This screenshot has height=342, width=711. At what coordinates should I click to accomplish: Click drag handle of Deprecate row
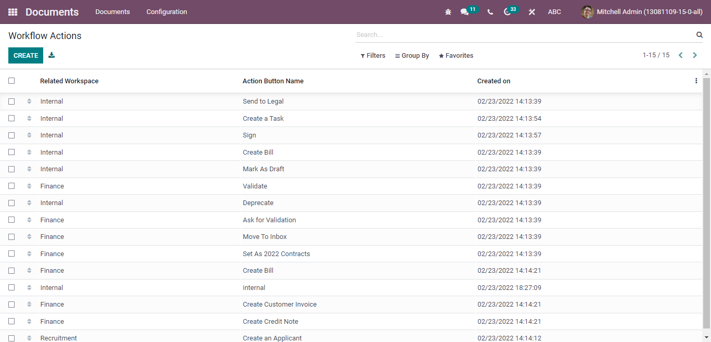[x=29, y=203]
